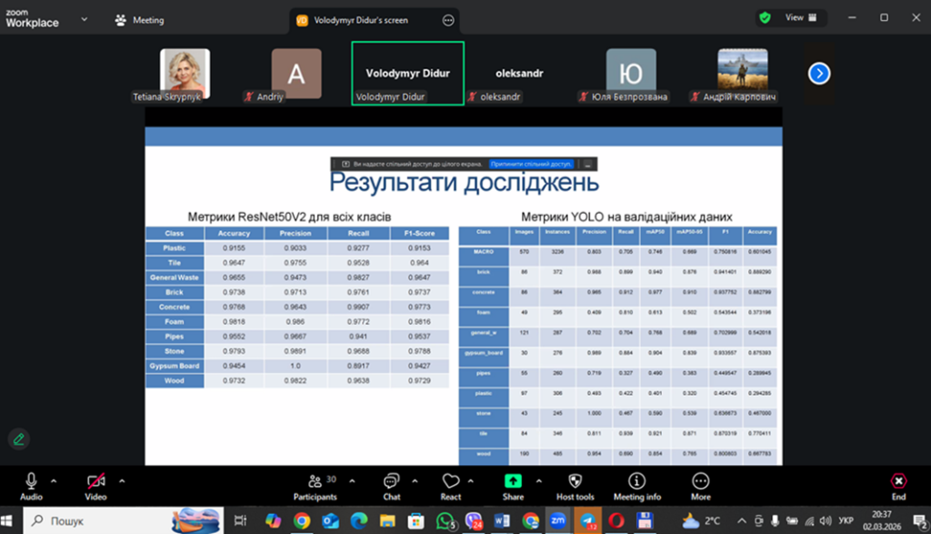This screenshot has height=534, width=931.
Task: Click the View layout button
Action: click(802, 17)
